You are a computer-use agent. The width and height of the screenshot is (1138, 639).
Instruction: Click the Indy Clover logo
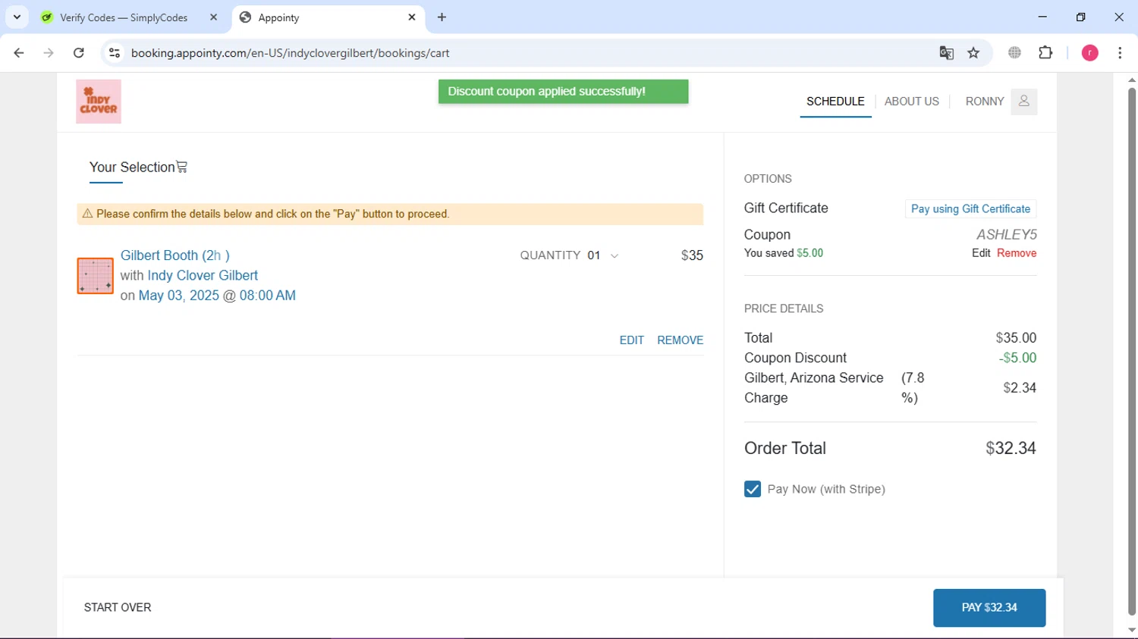coord(99,102)
